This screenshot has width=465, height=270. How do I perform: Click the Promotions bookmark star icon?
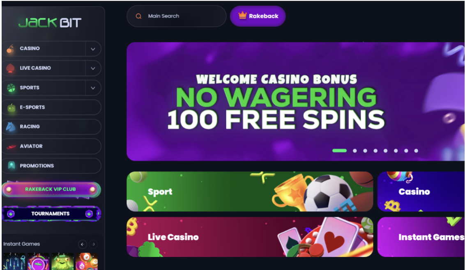point(12,165)
